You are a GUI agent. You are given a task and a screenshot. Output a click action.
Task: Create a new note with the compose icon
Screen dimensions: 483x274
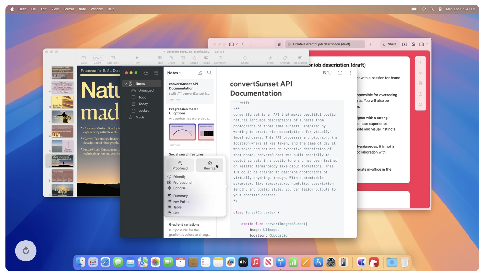pyautogui.click(x=200, y=73)
